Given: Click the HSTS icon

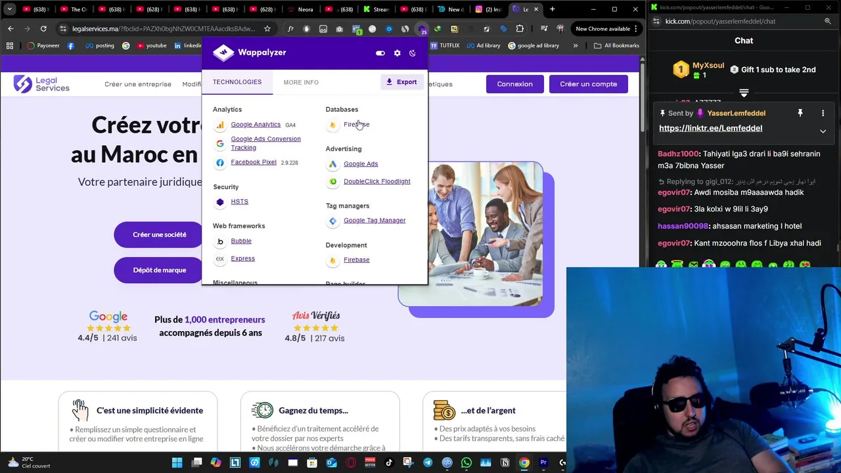Looking at the screenshot, I should (x=220, y=202).
